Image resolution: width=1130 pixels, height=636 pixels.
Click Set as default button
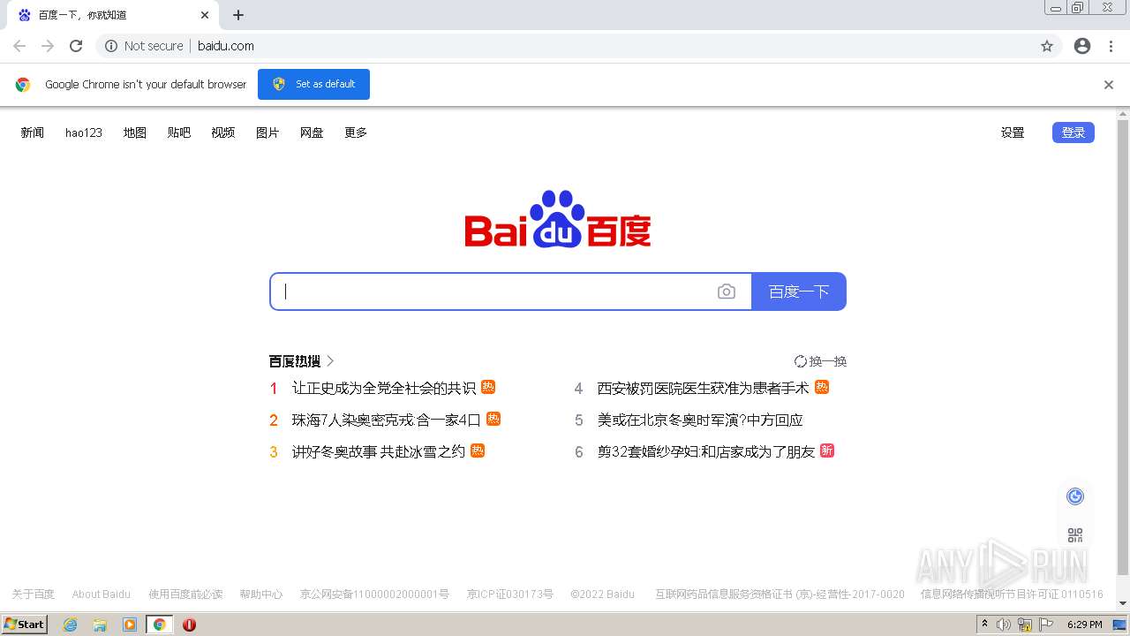[313, 85]
